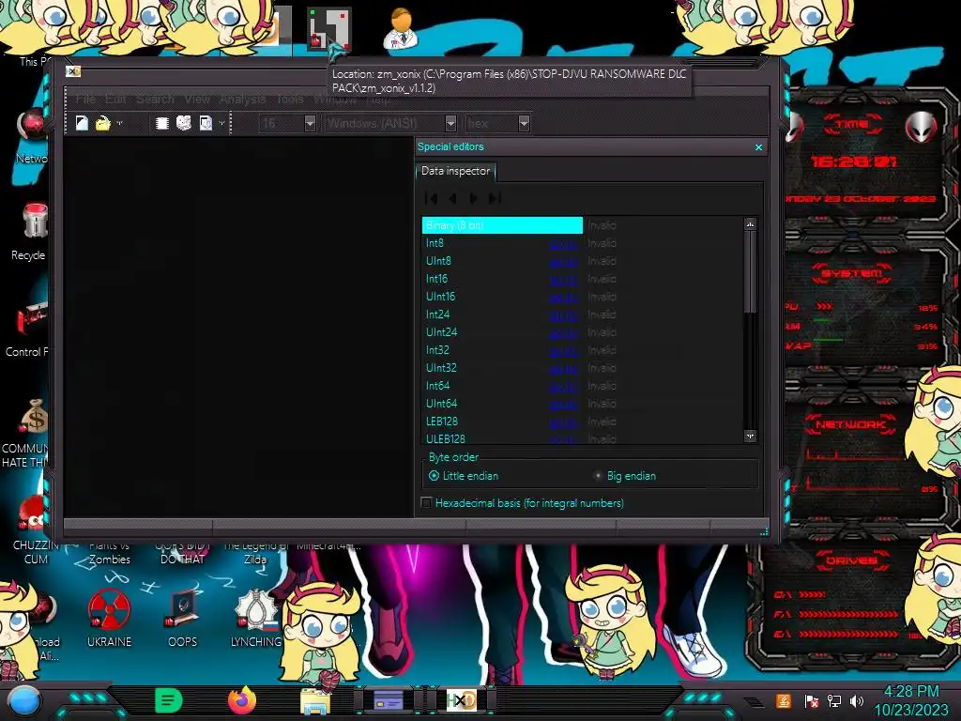
Task: Open the UKRAINE desktop icon
Action: 109,618
